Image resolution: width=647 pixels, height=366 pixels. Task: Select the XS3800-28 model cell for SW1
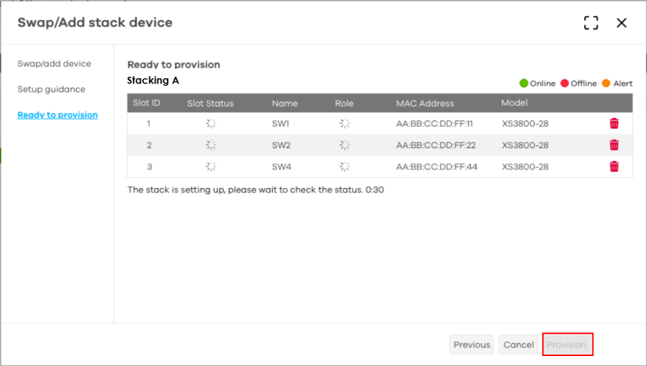click(525, 124)
